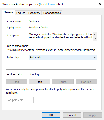Viewport: 104px width, 120px height.
Task: Click the Apply button
Action: click(x=92, y=115)
